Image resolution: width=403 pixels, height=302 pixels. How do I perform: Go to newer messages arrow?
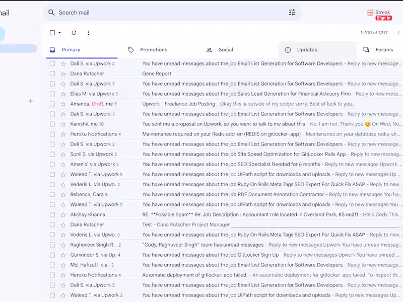[x=398, y=33]
